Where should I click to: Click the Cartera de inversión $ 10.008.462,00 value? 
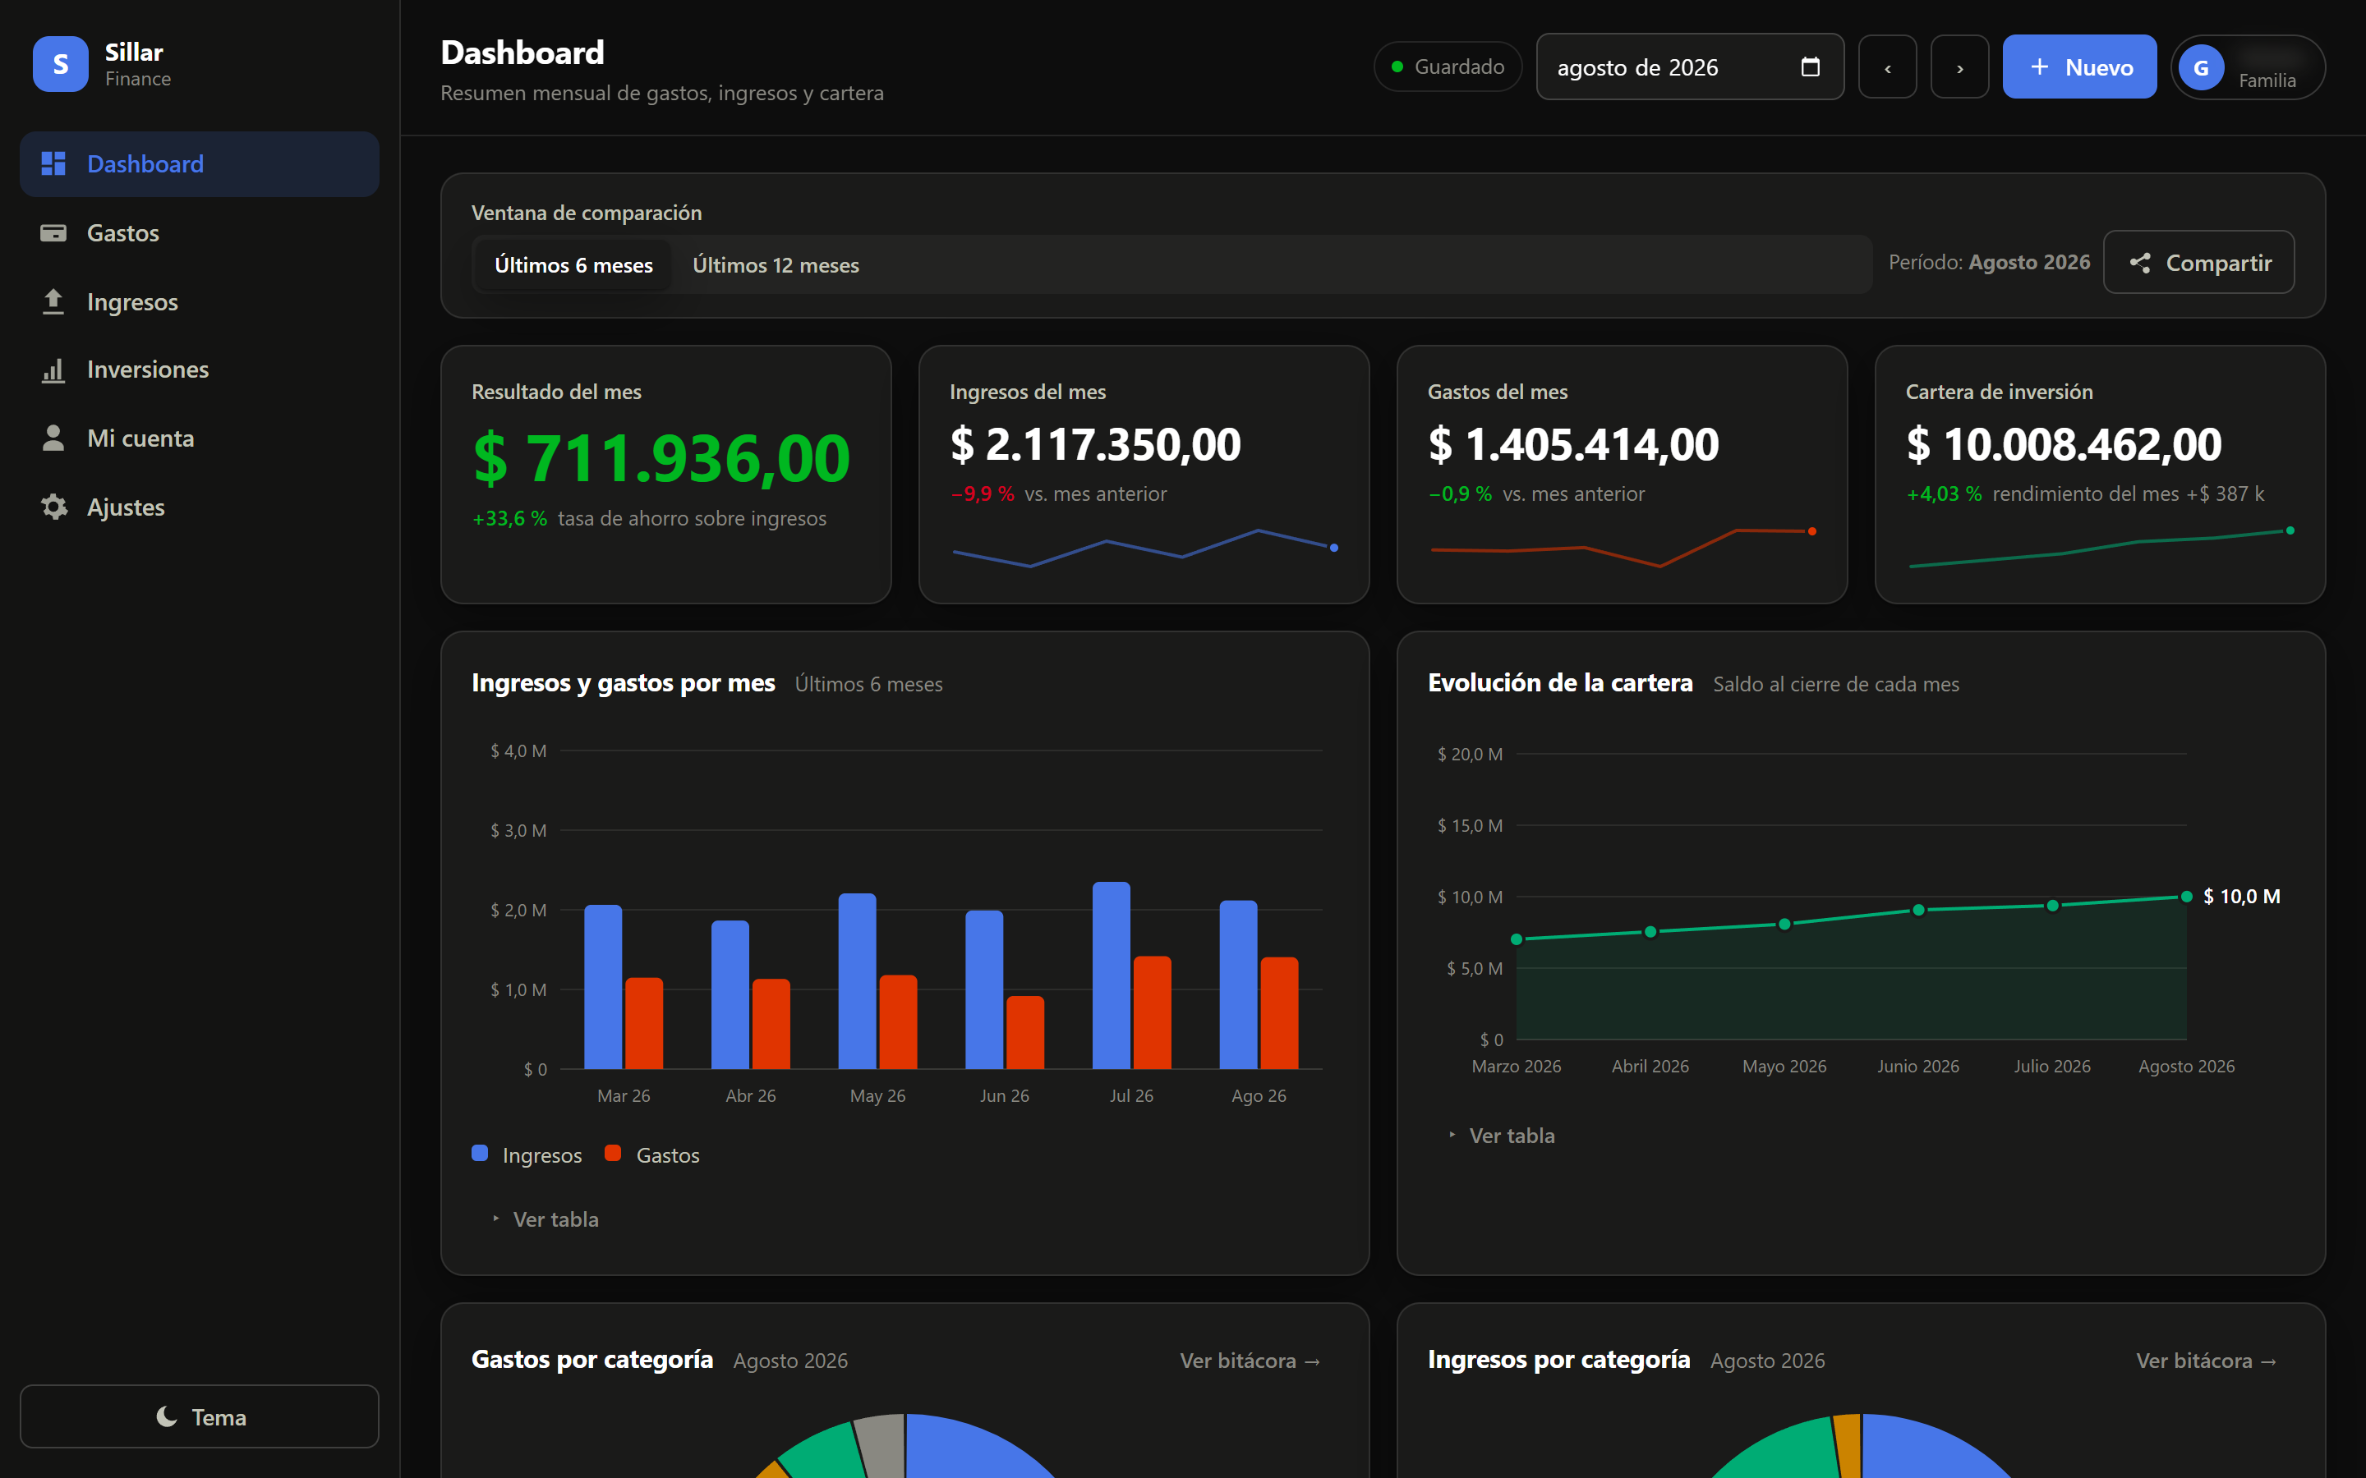click(x=2064, y=445)
